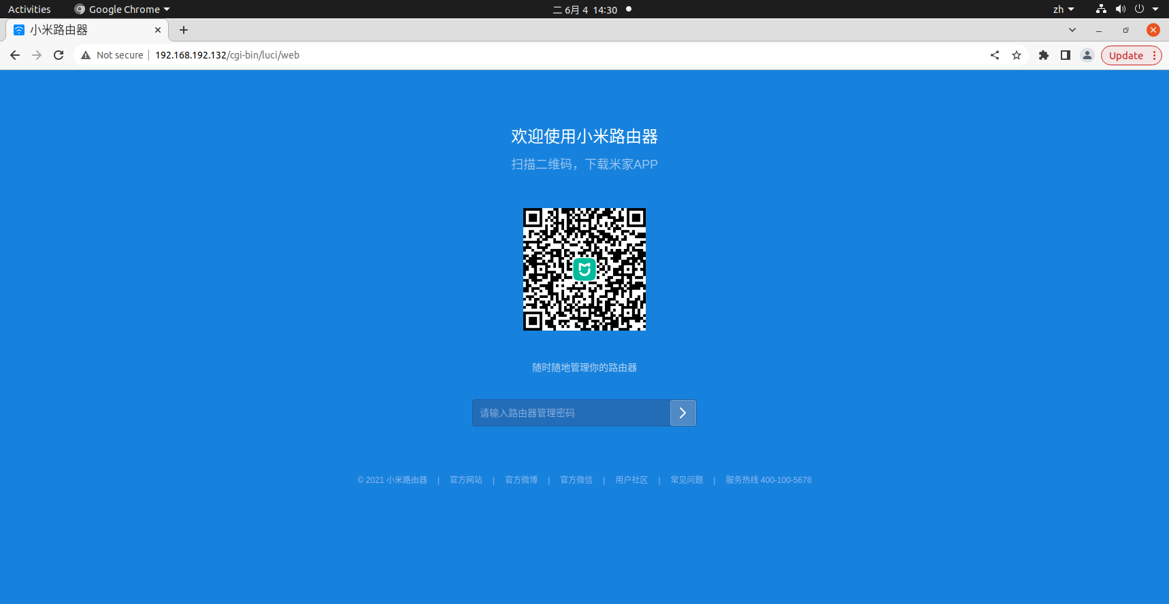Expand the tab search dropdown
This screenshot has height=604, width=1169.
(1072, 30)
